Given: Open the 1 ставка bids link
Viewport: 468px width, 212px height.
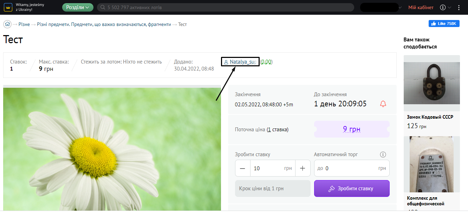Looking at the screenshot, I should click(x=278, y=130).
